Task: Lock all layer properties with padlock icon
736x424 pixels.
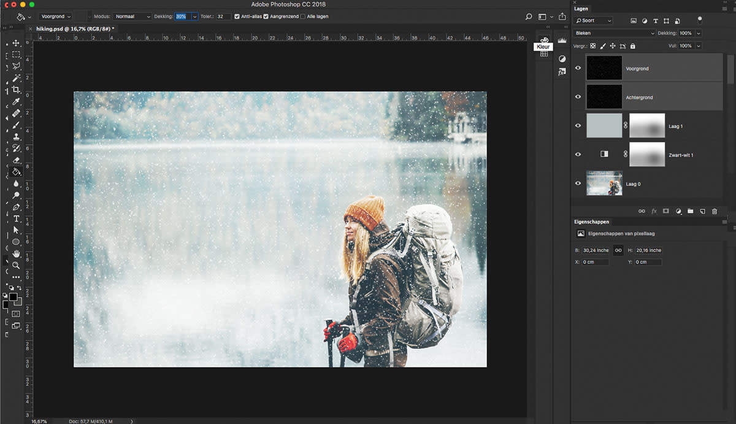Action: coord(632,46)
